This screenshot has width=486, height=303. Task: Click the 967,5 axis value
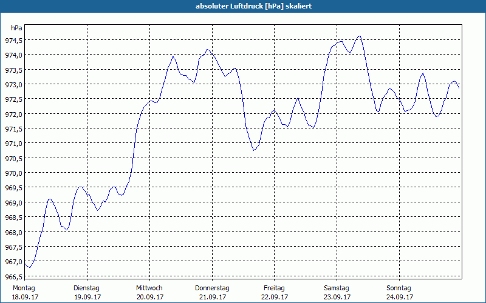tap(14, 247)
